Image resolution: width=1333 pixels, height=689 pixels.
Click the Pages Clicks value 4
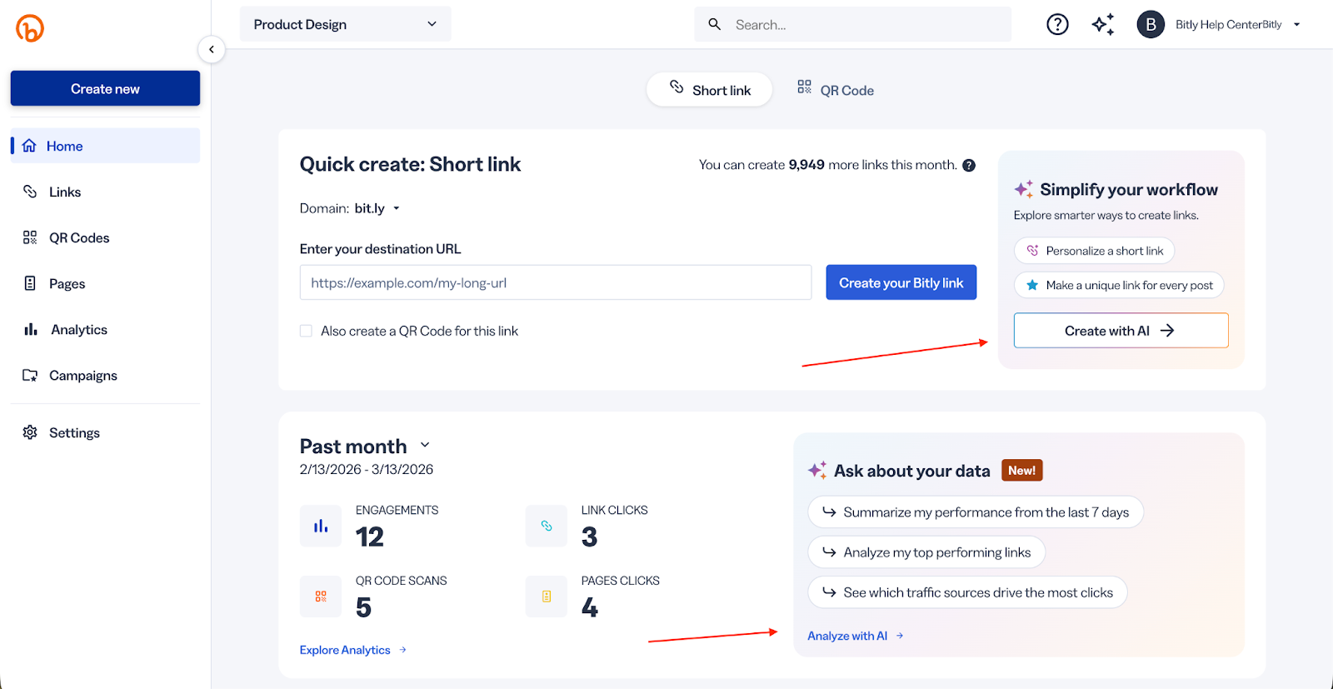tap(590, 608)
